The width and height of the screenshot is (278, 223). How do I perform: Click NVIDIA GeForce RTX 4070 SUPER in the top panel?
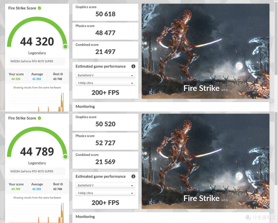point(32,61)
